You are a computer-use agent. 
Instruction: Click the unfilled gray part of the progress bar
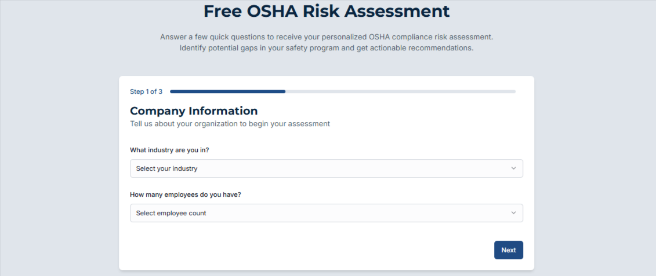click(400, 91)
